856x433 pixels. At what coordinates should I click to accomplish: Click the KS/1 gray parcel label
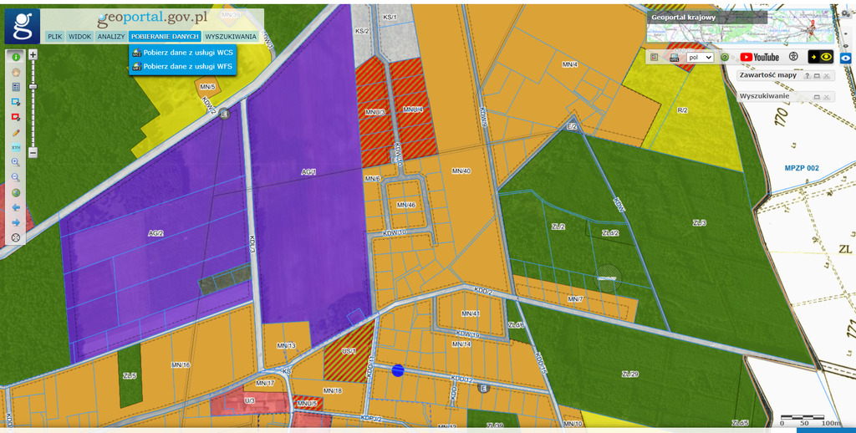tap(390, 18)
